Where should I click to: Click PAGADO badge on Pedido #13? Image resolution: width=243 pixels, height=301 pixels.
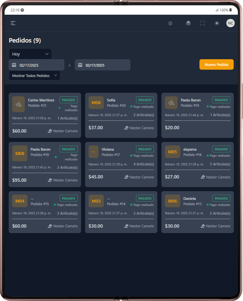pyautogui.click(x=221, y=198)
